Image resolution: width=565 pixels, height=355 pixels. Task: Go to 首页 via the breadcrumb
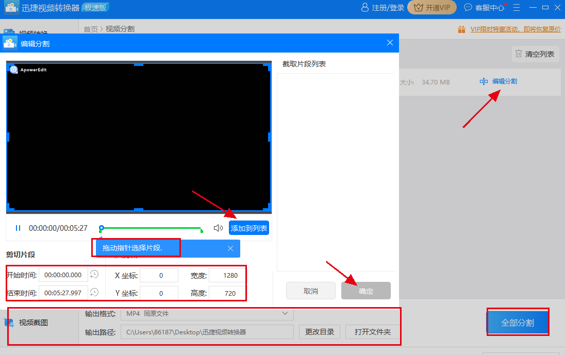(90, 29)
